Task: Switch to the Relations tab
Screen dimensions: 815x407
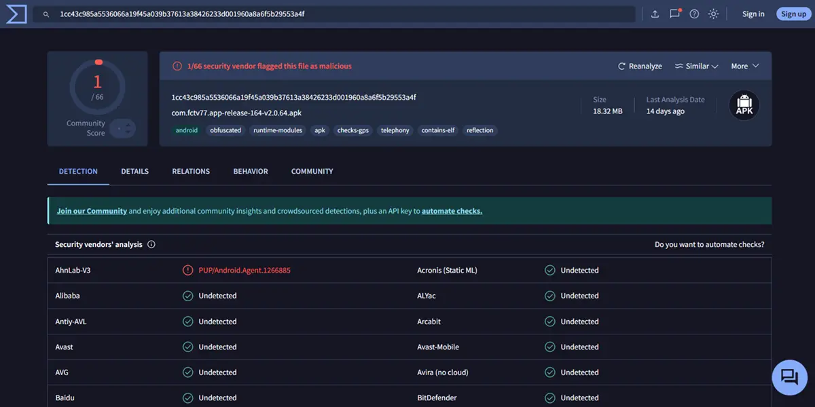Action: [x=190, y=171]
